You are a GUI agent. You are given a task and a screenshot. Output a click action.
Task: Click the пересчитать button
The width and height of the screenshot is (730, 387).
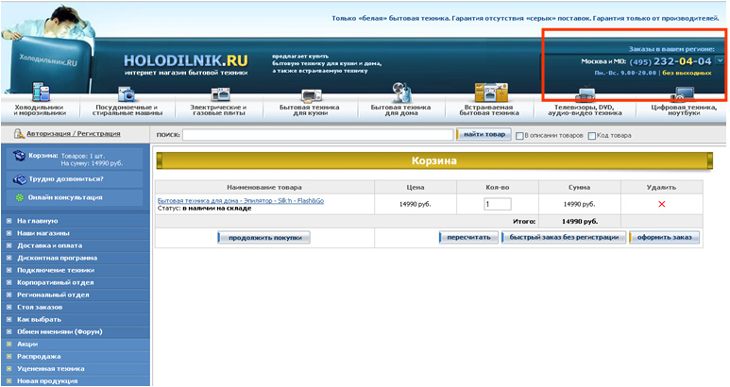468,237
